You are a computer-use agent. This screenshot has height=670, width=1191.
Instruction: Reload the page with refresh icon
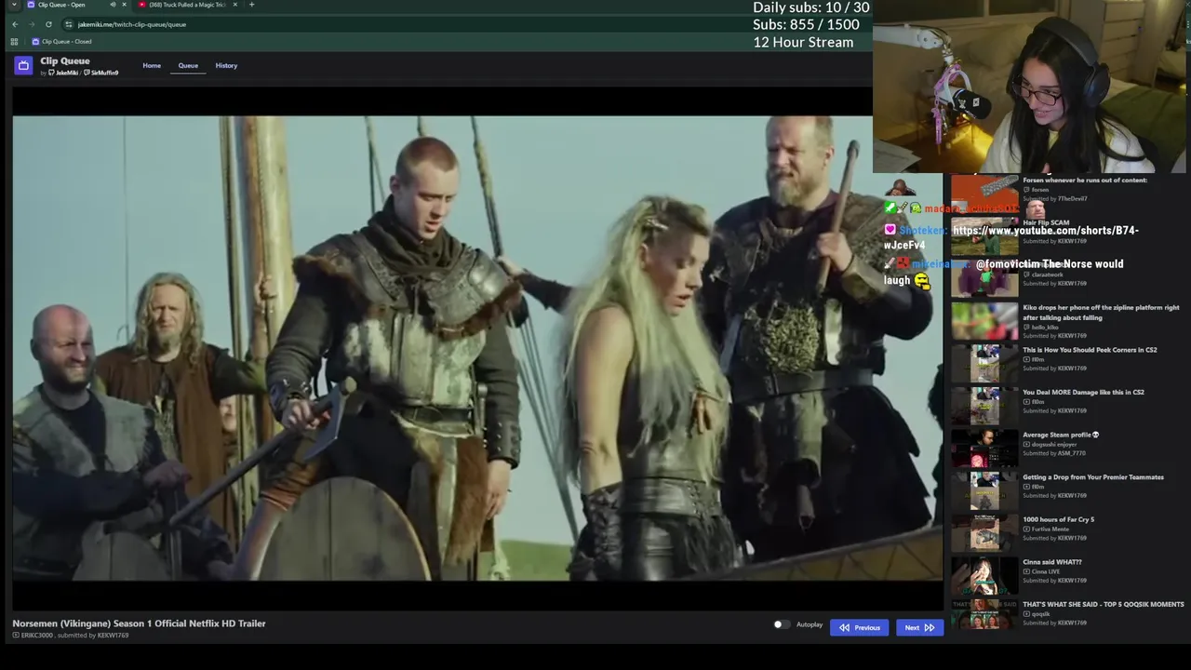pyautogui.click(x=48, y=24)
